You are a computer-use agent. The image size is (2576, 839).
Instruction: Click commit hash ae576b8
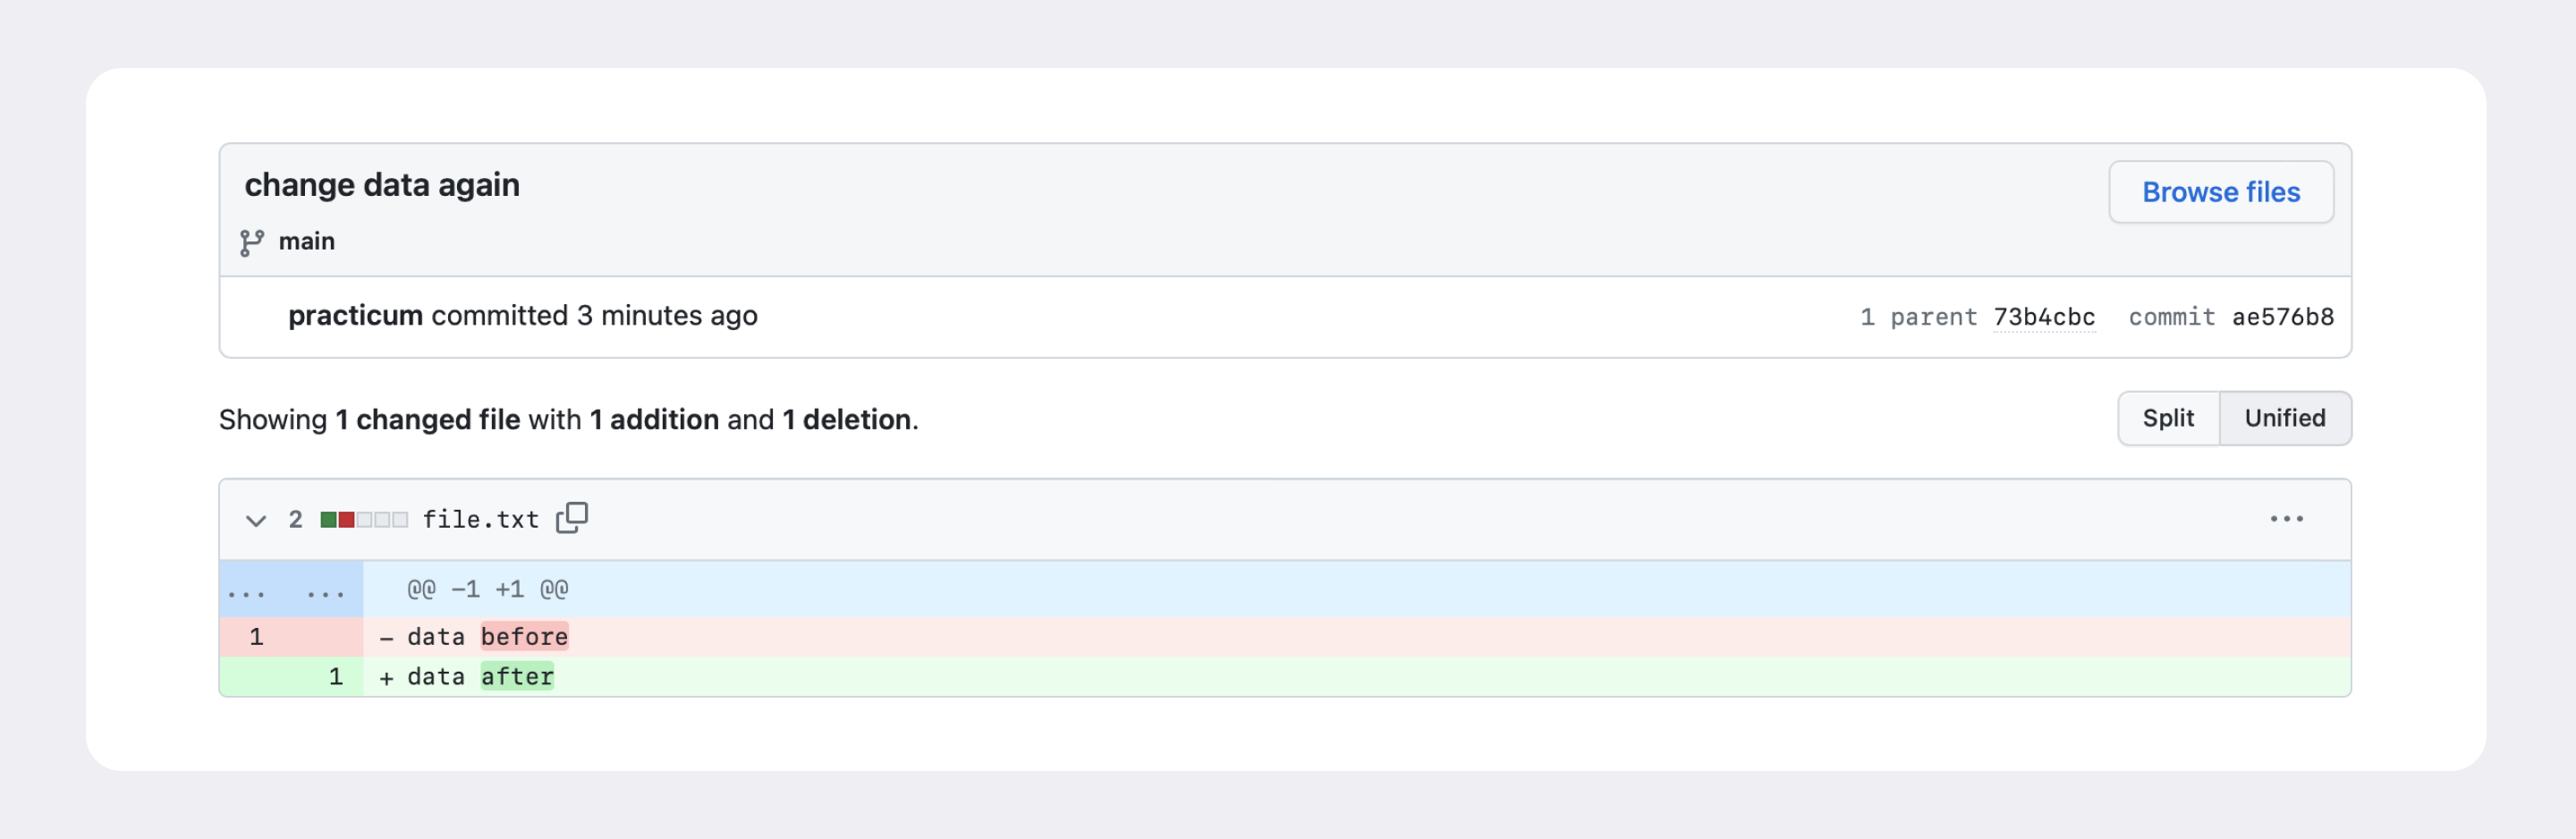2282,317
